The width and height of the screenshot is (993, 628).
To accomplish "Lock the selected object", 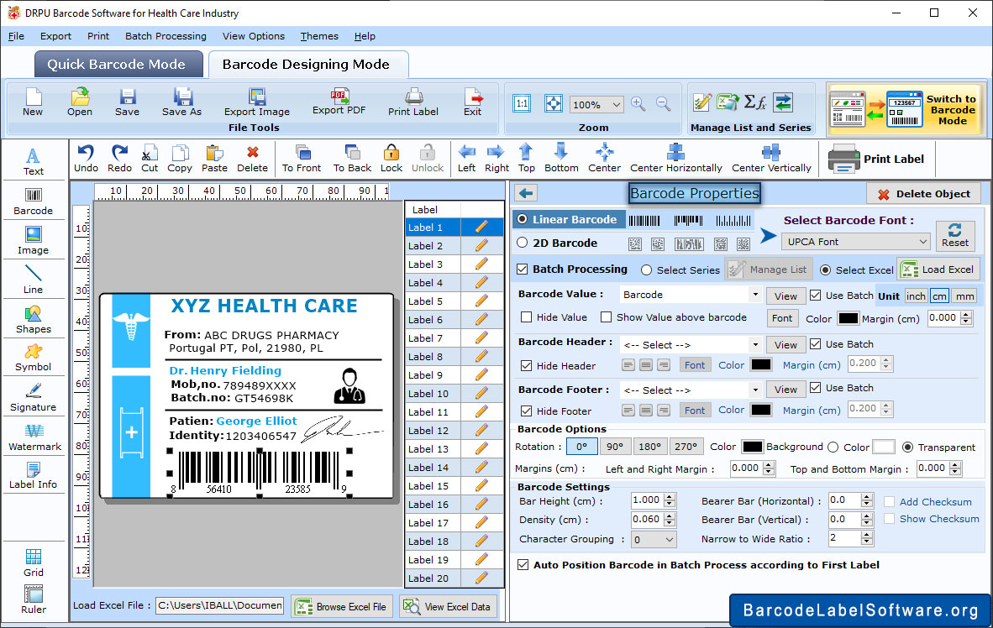I will coord(391,159).
